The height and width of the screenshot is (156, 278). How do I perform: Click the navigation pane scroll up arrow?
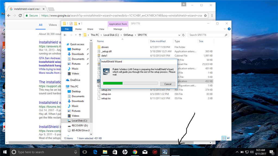coord(91,41)
